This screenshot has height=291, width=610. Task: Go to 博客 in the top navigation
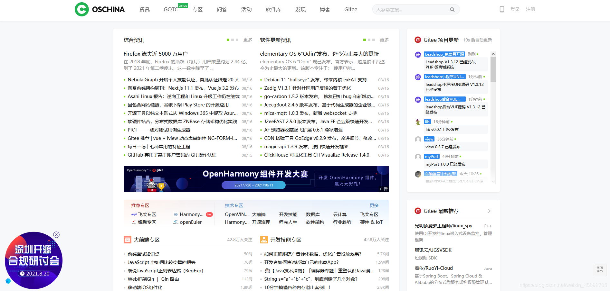point(325,10)
